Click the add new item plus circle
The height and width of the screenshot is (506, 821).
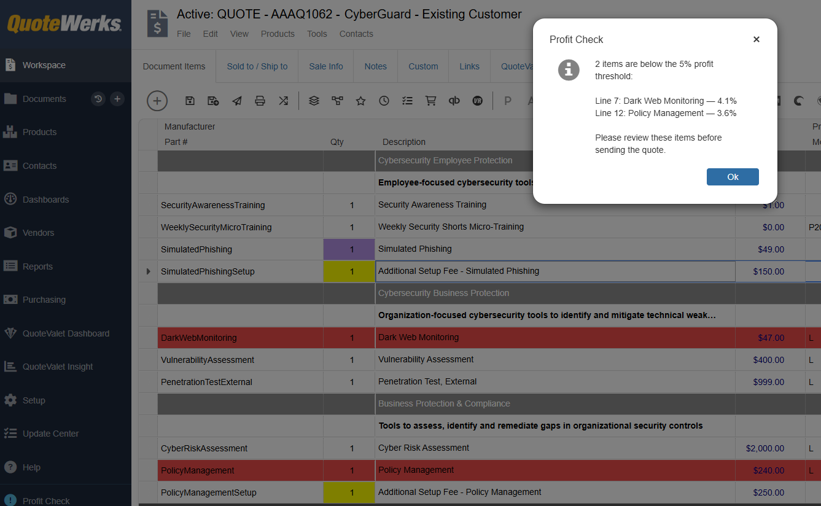(157, 101)
